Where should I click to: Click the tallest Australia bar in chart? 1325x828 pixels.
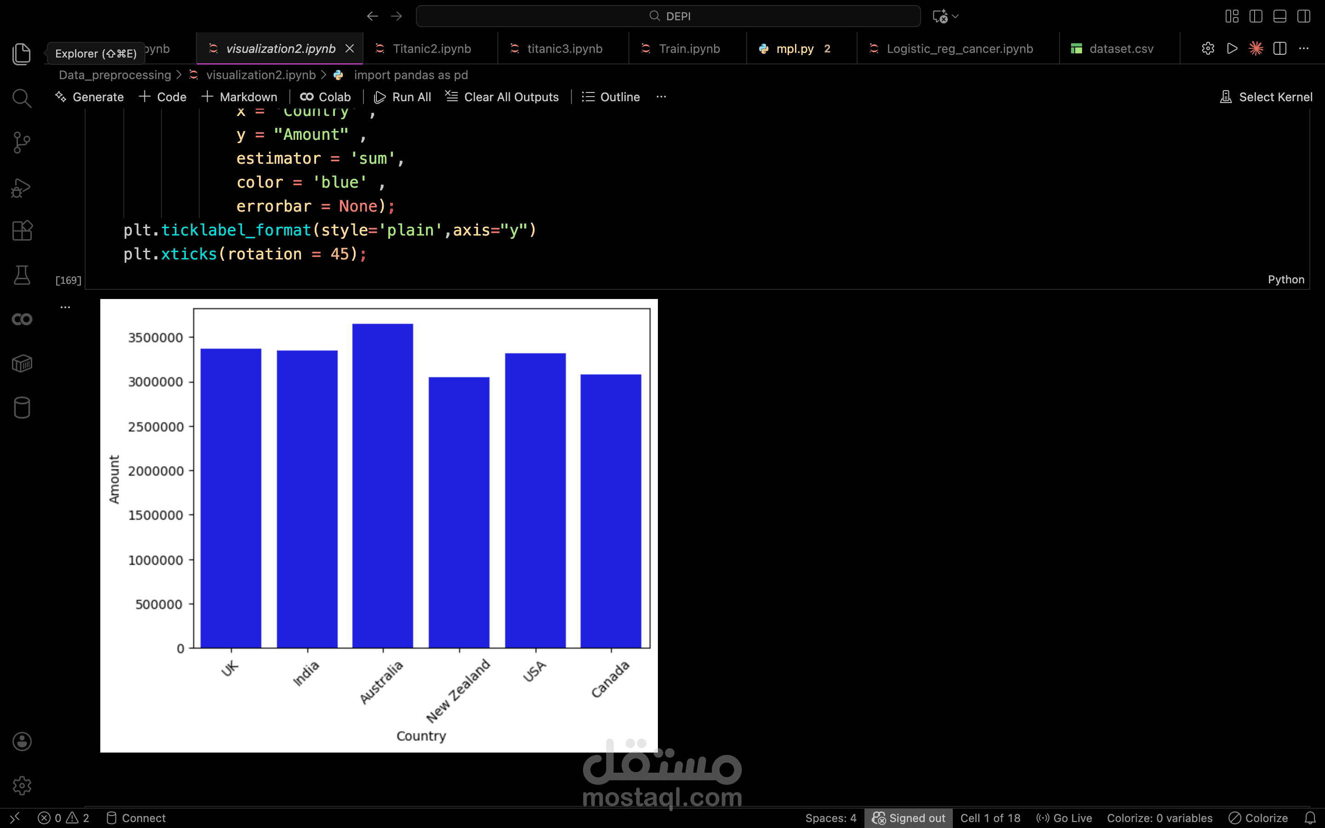click(x=382, y=485)
